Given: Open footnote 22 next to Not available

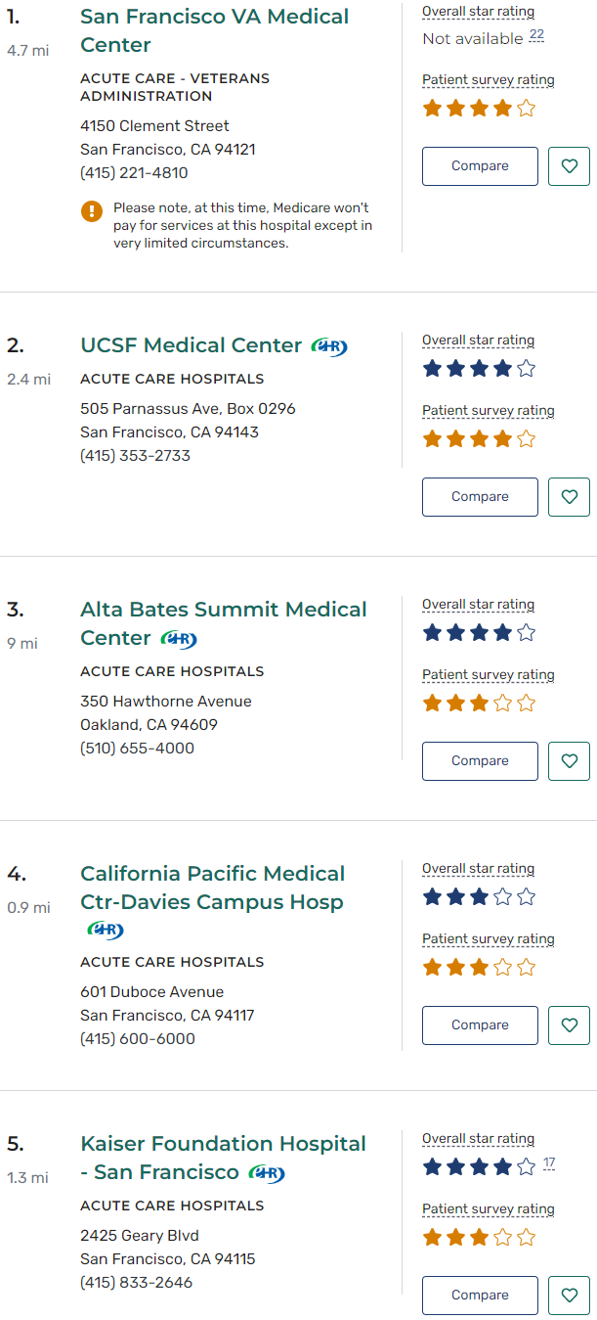Looking at the screenshot, I should click(x=536, y=35).
